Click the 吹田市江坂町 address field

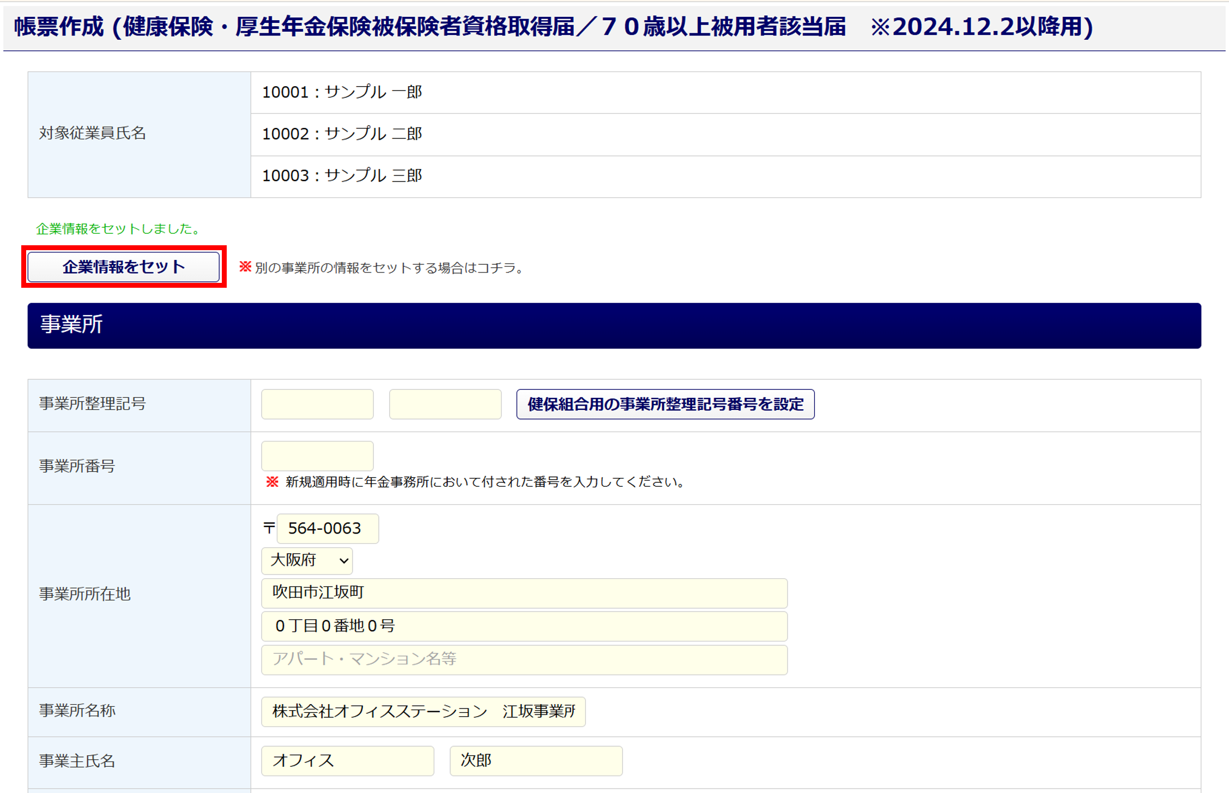524,593
